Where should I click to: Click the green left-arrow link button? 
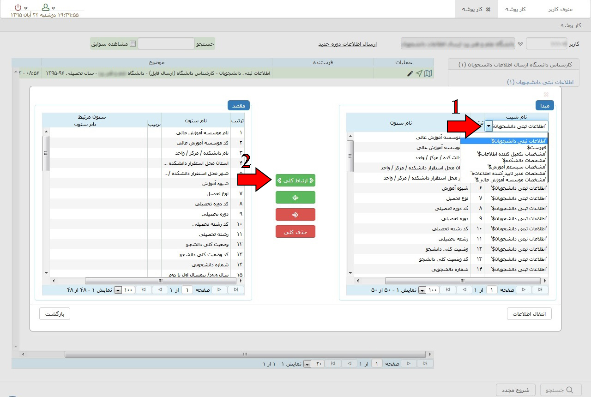coord(295,198)
